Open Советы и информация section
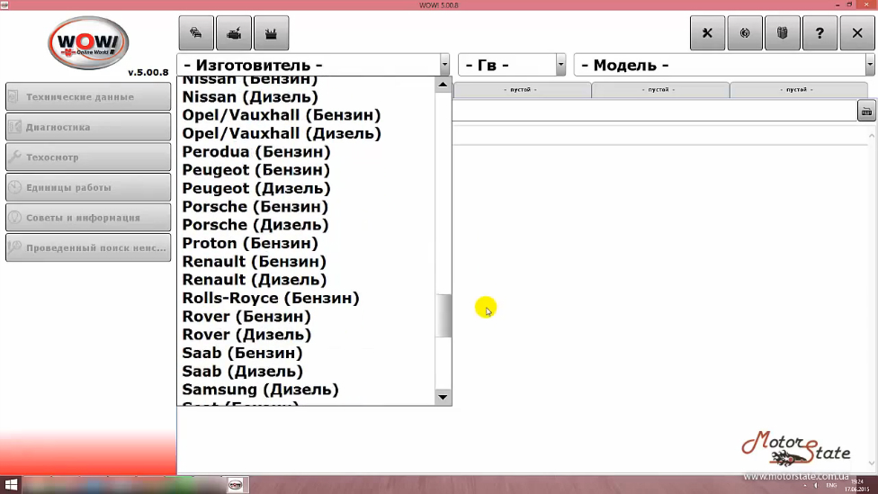878x494 pixels. click(x=88, y=218)
